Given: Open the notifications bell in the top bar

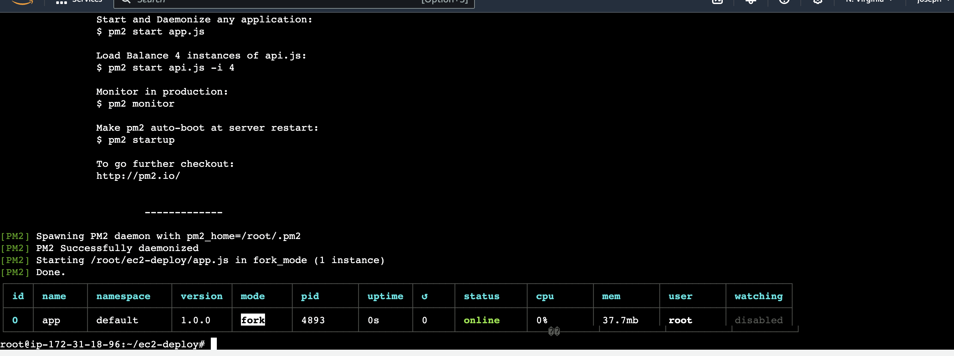Looking at the screenshot, I should tap(751, 1).
